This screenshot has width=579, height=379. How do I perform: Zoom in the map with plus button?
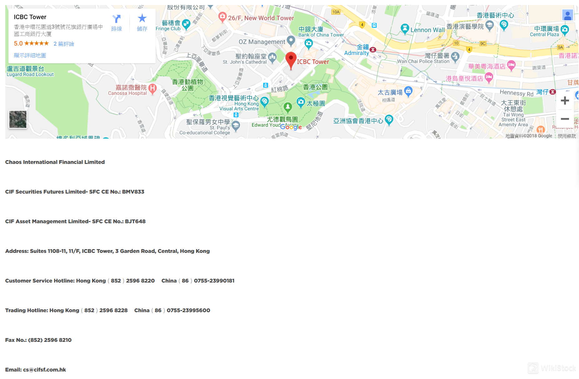(x=565, y=101)
